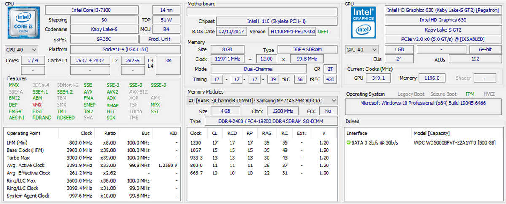Screen dimensions: 506x204
Task: Click the Secure Boot indicator
Action: click(443, 94)
